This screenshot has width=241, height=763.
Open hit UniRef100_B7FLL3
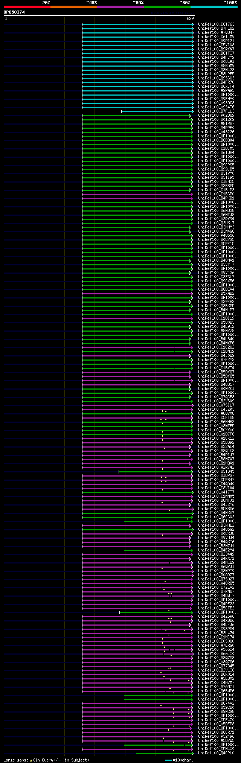point(216,111)
